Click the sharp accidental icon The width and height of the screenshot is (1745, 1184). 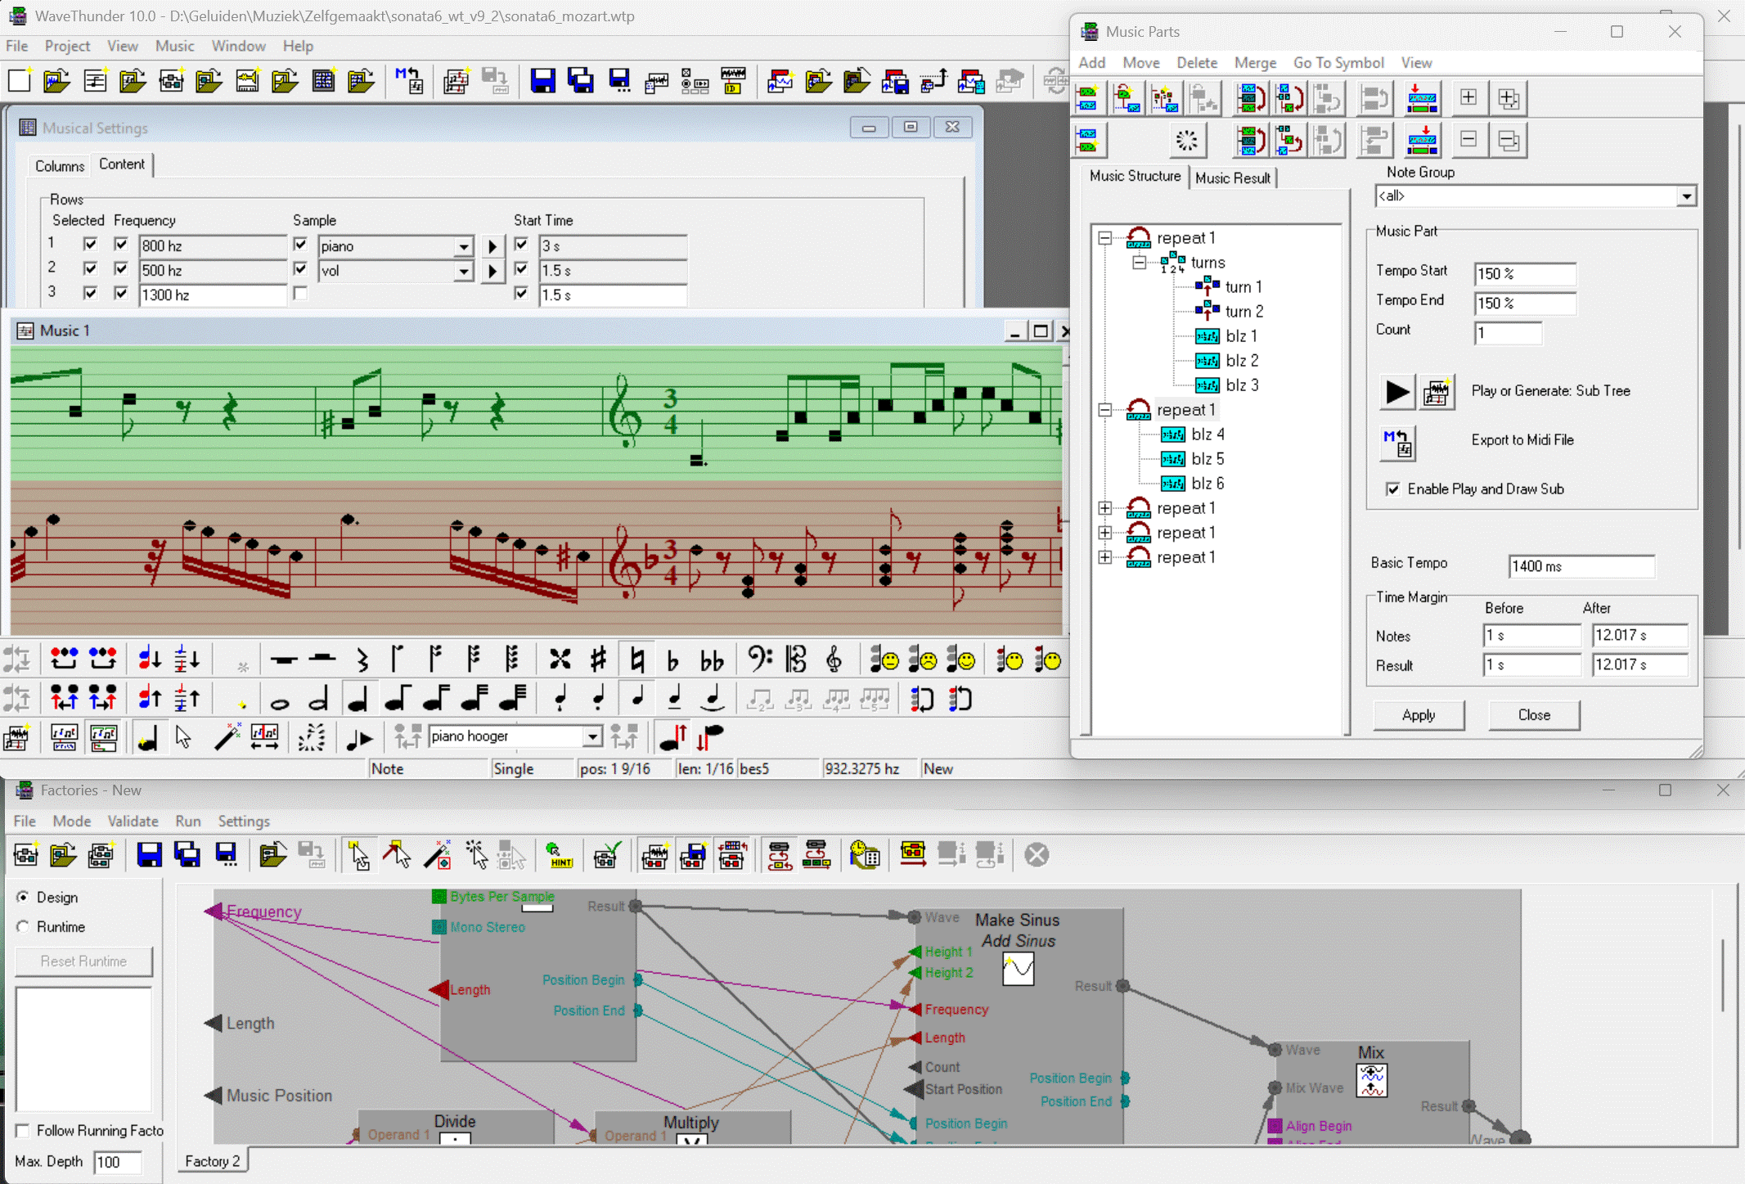[x=598, y=660]
